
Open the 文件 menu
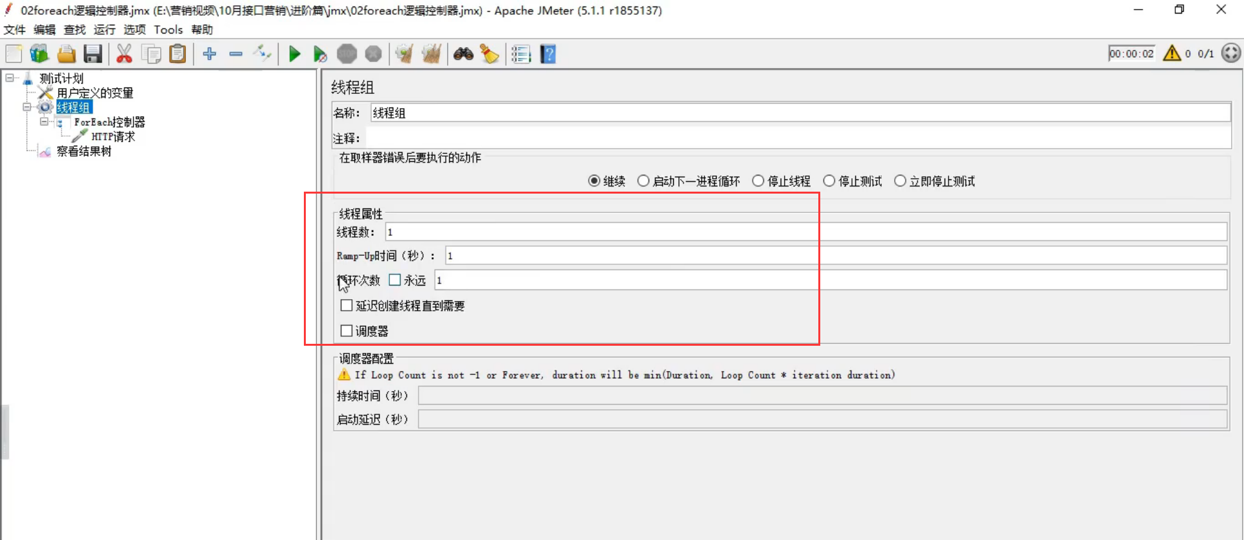pyautogui.click(x=14, y=30)
